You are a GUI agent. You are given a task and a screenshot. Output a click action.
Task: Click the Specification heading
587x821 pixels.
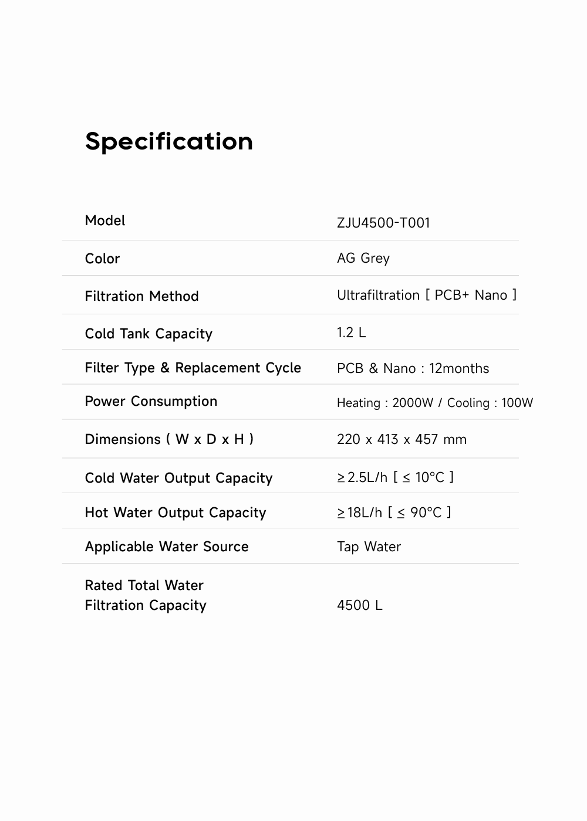(x=169, y=141)
